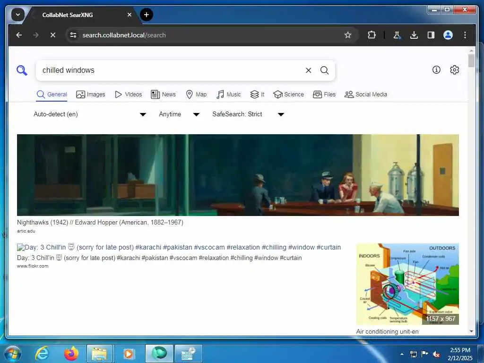Switch to Videos category
This screenshot has width=484, height=363.
coord(128,95)
